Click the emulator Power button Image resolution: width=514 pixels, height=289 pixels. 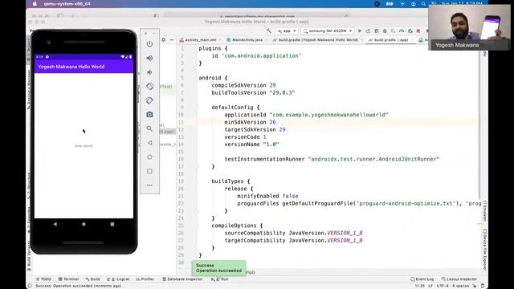[x=149, y=44]
